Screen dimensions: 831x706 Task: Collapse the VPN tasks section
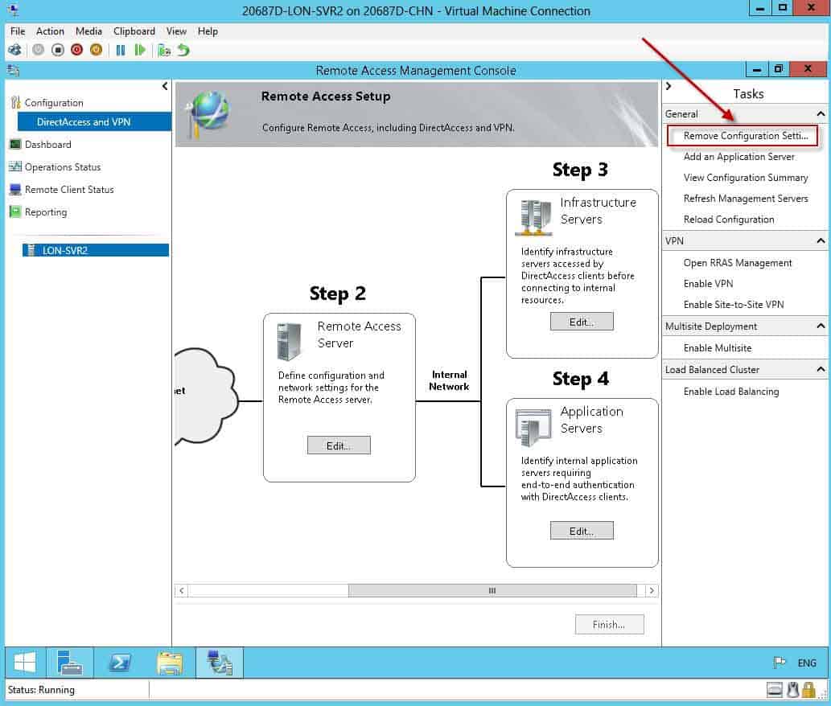click(821, 241)
